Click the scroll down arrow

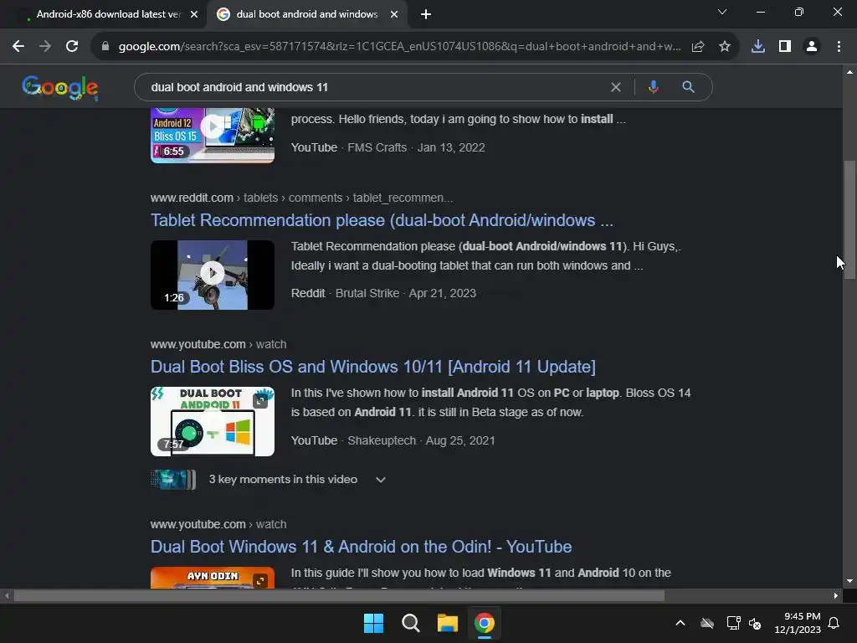tap(849, 581)
